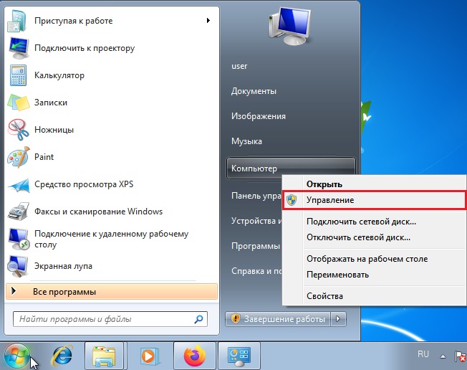Screen dimensions: 467x370
Task: Open Свойства from the context menu
Action: tap(374, 296)
